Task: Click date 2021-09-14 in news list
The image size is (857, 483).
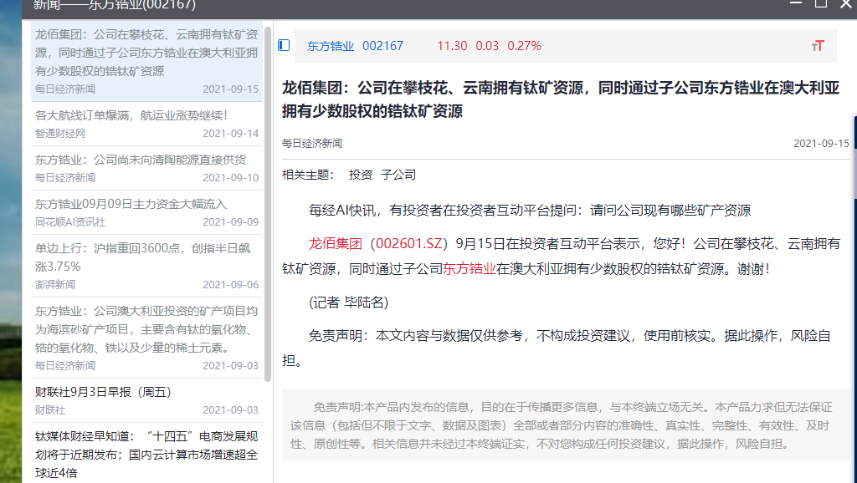Action: [231, 133]
